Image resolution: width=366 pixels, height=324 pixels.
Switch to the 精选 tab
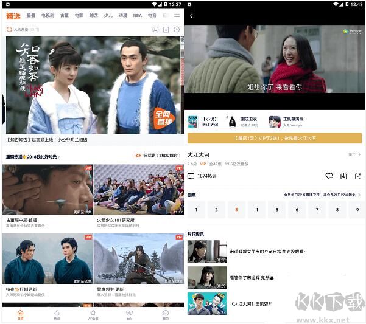point(13,16)
